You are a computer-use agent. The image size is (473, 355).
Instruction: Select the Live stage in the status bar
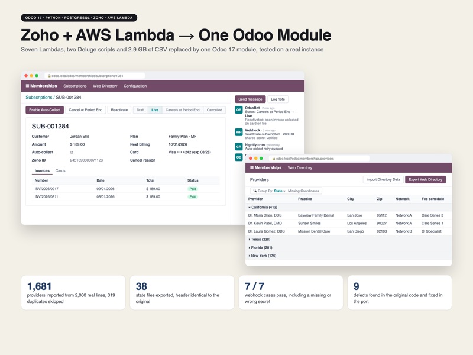[x=155, y=110]
